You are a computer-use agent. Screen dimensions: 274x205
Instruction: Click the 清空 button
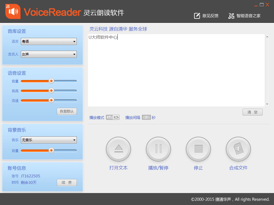(253, 112)
